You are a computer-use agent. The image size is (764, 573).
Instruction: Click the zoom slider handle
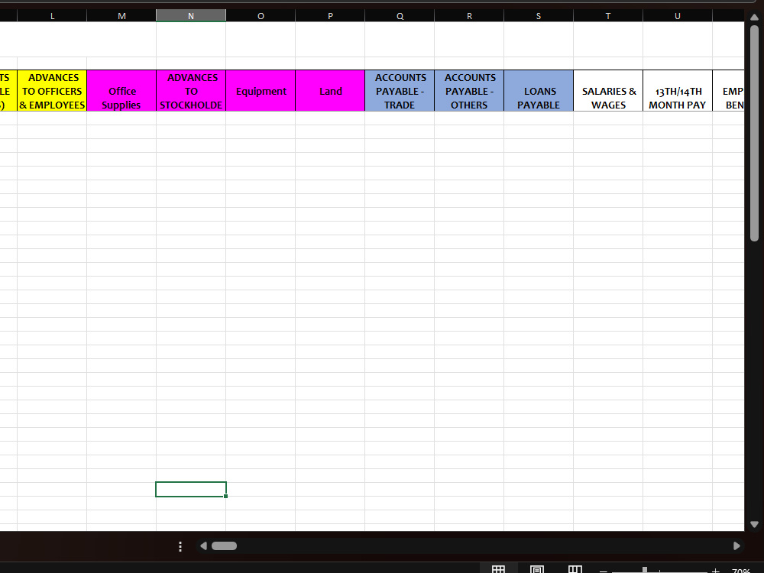coord(645,570)
